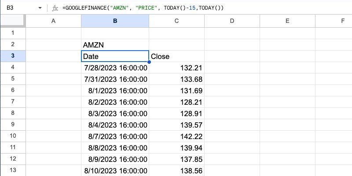Select column B header

tap(115, 21)
